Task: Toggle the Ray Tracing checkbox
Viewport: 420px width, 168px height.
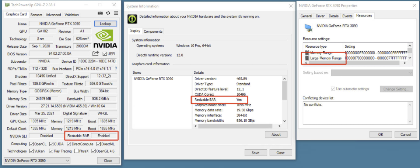Action: [x=51, y=151]
